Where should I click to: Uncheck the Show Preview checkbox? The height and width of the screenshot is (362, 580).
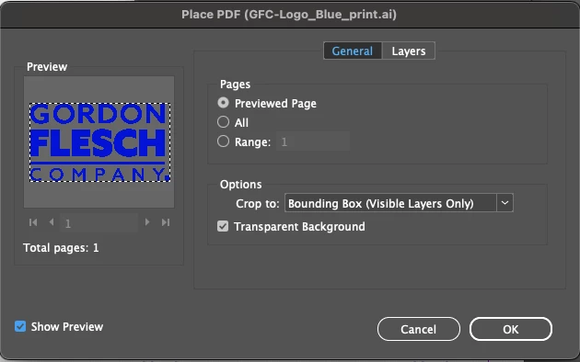[20, 326]
